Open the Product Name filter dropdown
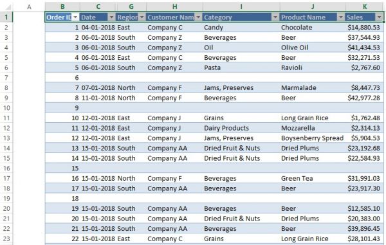Image resolution: width=386 pixels, height=245 pixels. pyautogui.click(x=341, y=17)
